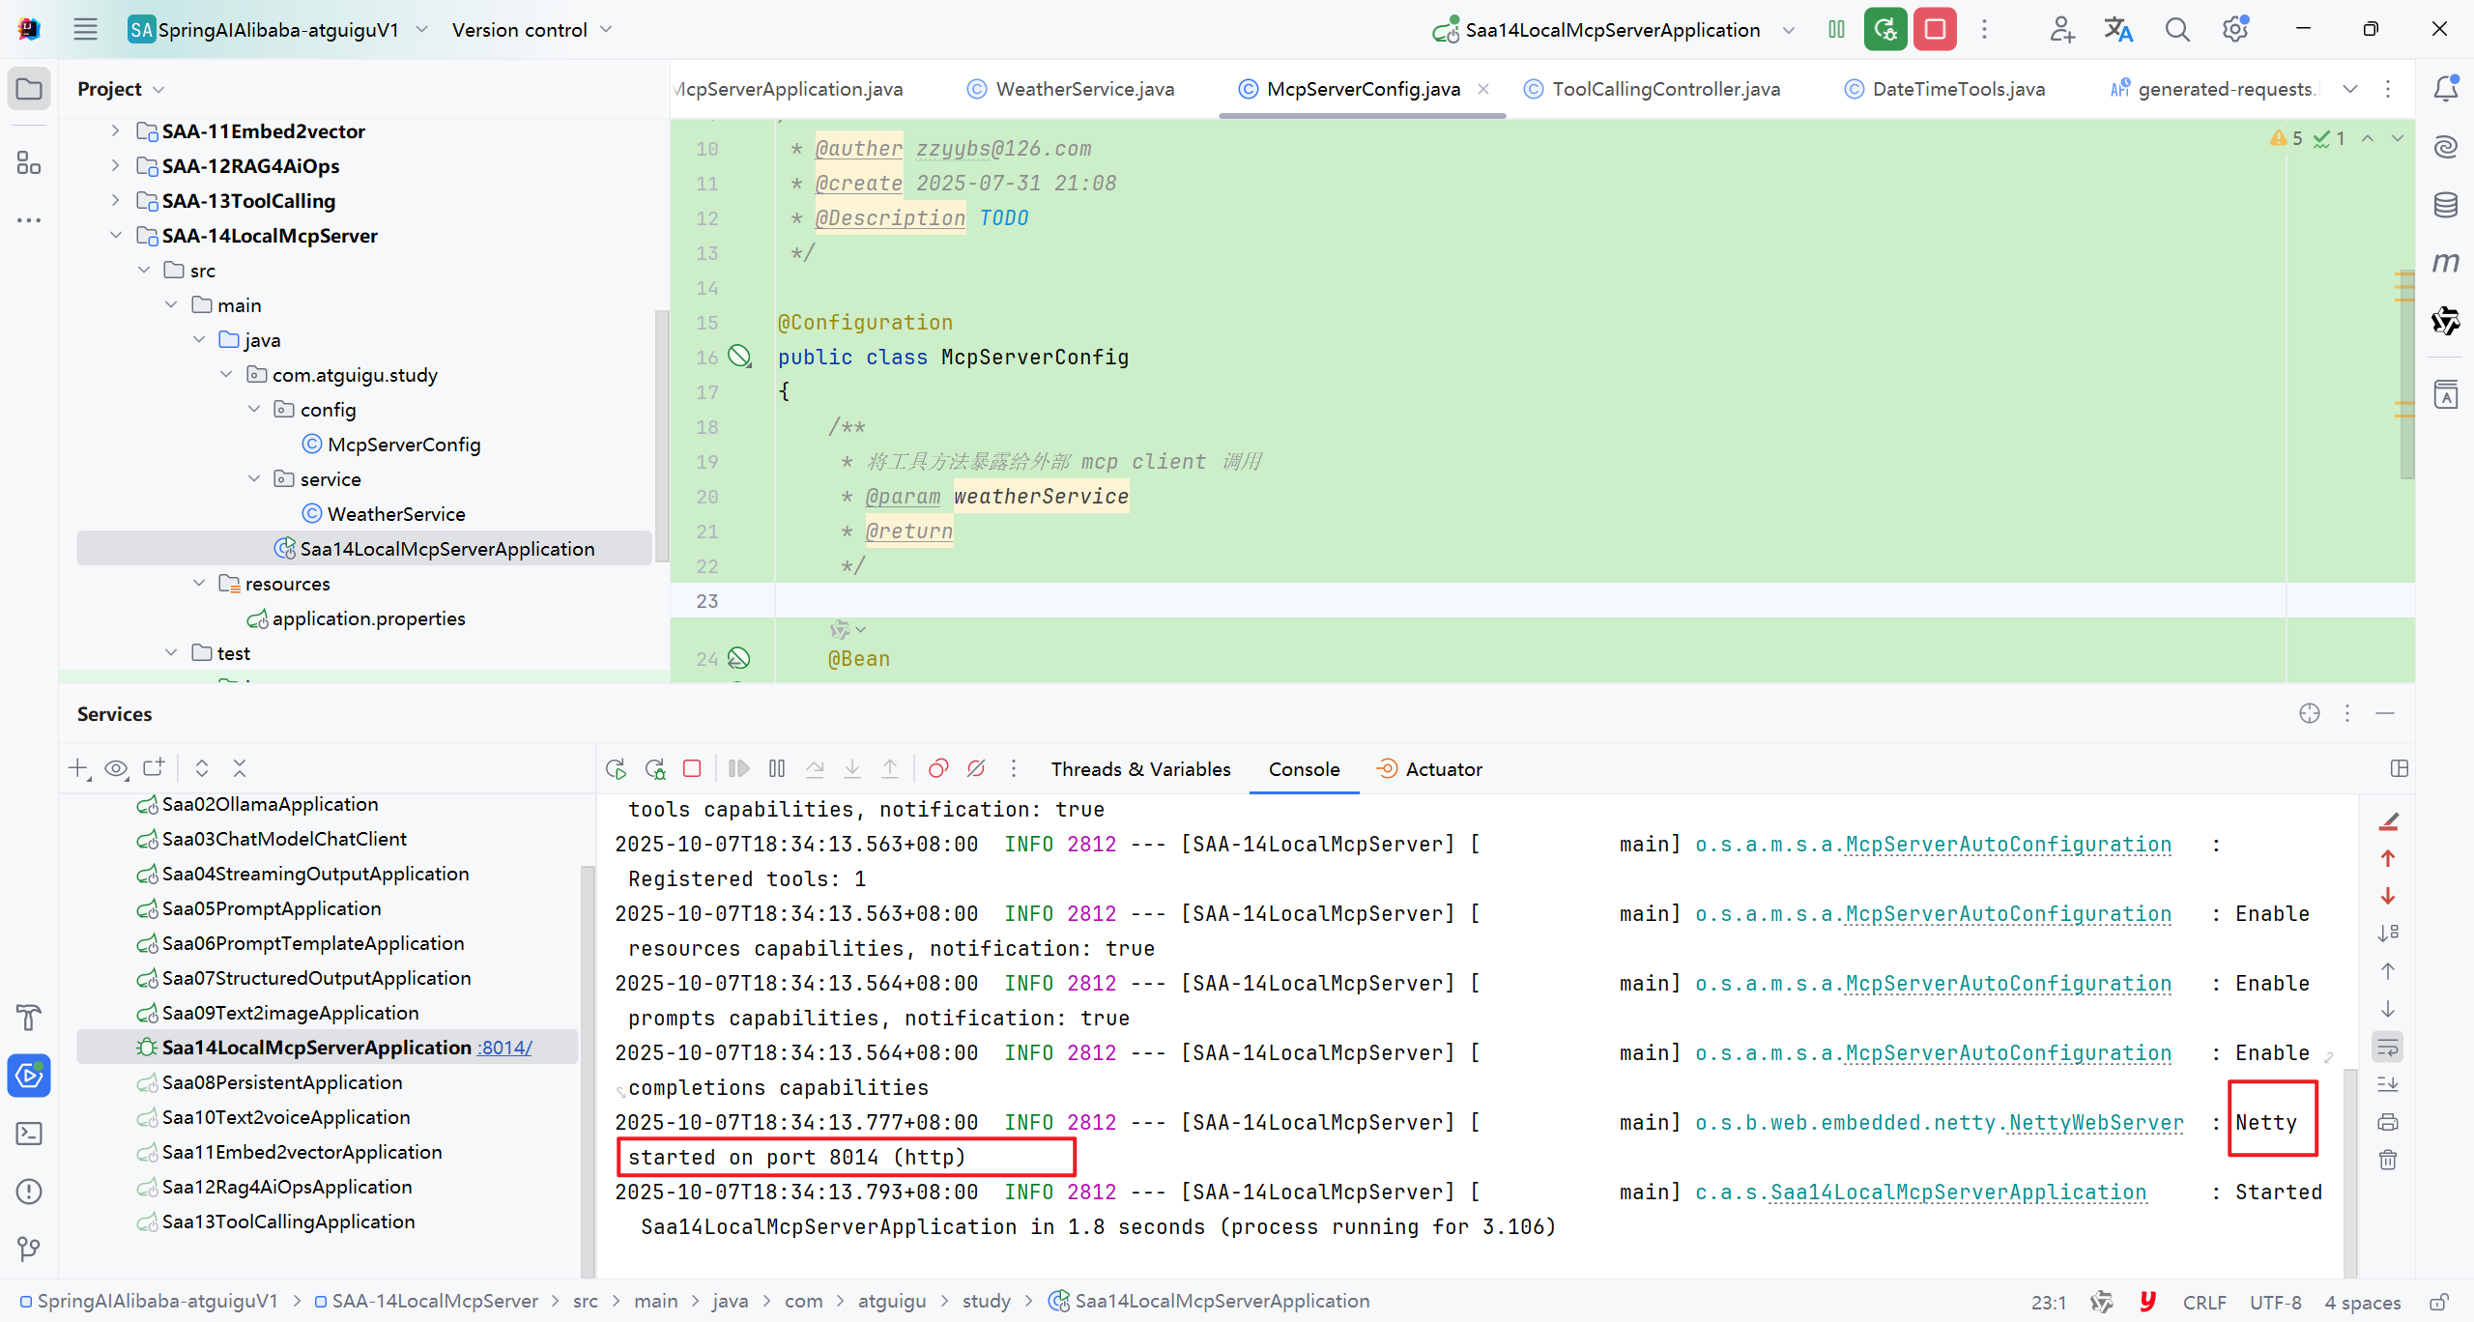Toggle the Services view options eye icon

pyautogui.click(x=116, y=768)
